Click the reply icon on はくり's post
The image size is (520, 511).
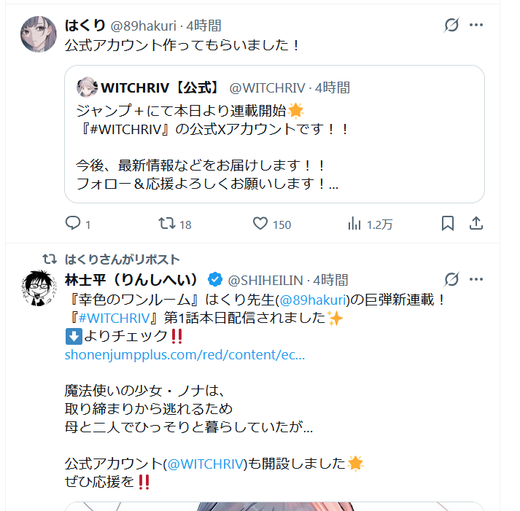[x=73, y=223]
